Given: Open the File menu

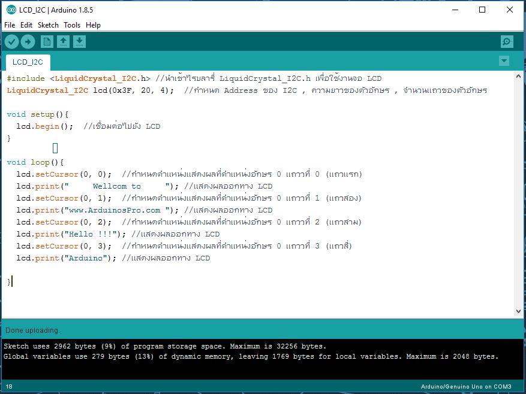Looking at the screenshot, I should pos(10,25).
